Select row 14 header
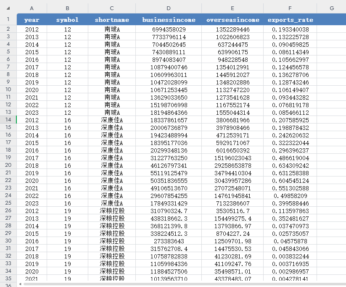Viewport: 346px width, 287px height. 8,120
